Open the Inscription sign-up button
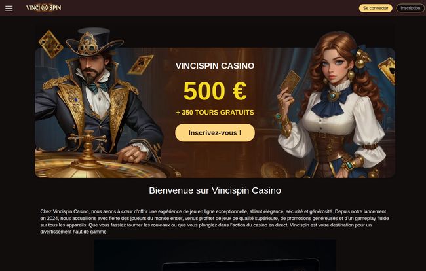426x271 pixels. pyautogui.click(x=410, y=8)
